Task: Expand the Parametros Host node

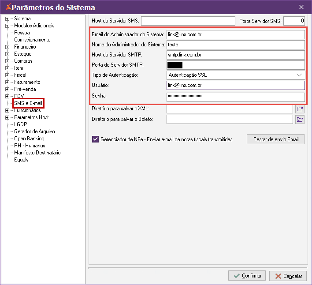Action: (x=7, y=117)
